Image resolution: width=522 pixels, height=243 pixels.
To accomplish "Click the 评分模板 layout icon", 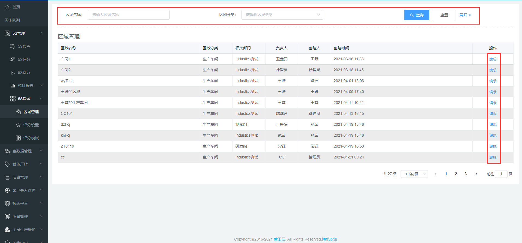I will pyautogui.click(x=18, y=138).
